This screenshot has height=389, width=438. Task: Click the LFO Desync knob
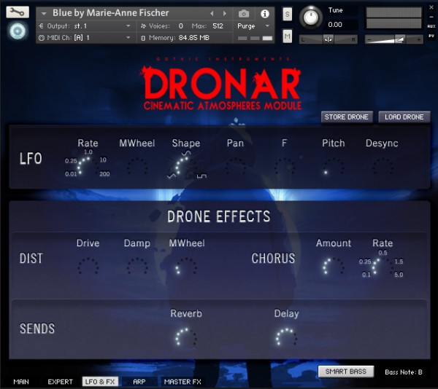[x=383, y=168]
